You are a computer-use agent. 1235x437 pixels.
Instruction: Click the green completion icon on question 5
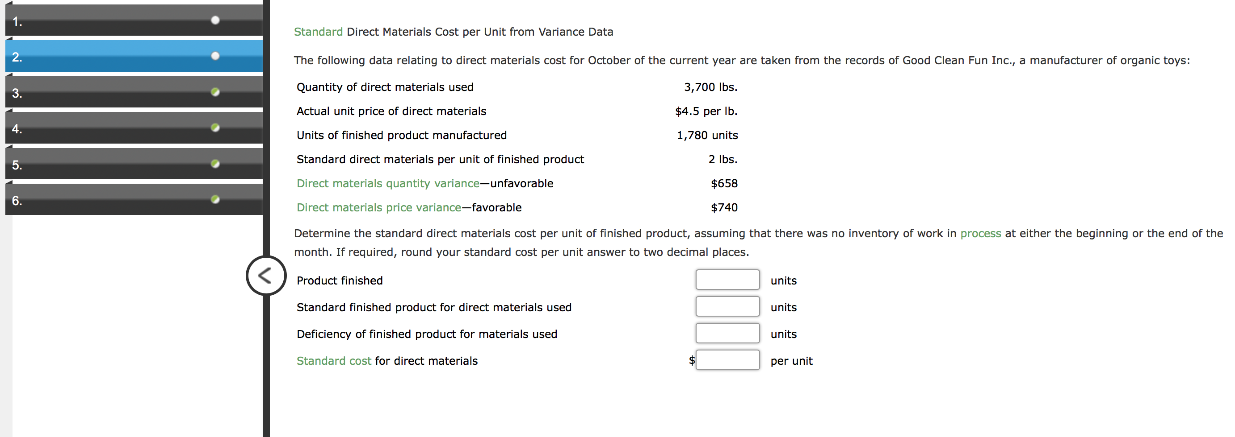point(216,165)
